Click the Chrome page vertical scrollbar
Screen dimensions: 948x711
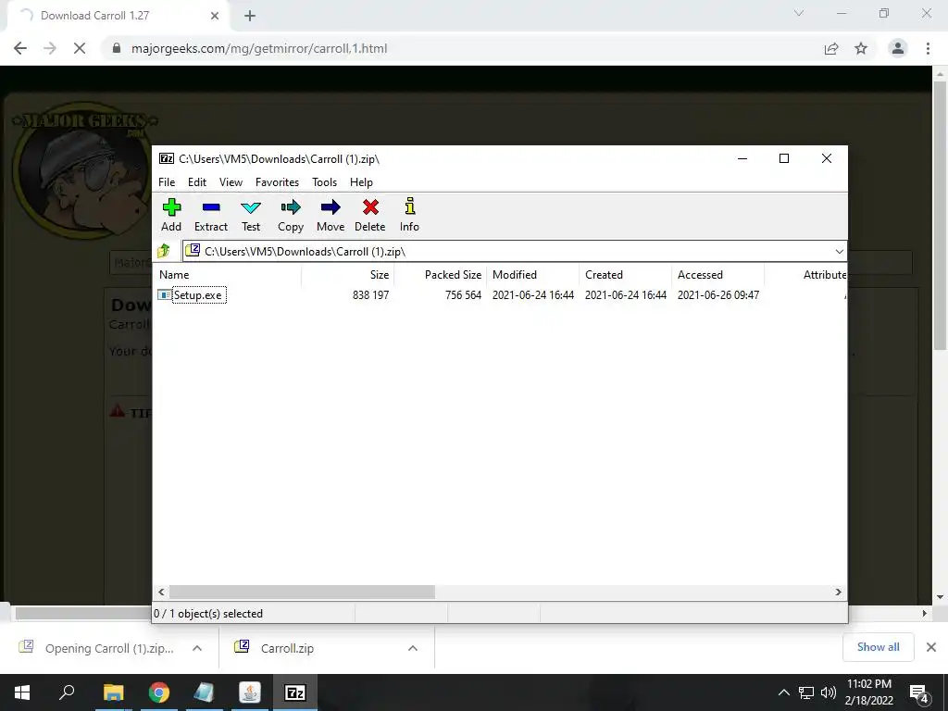coord(940,215)
